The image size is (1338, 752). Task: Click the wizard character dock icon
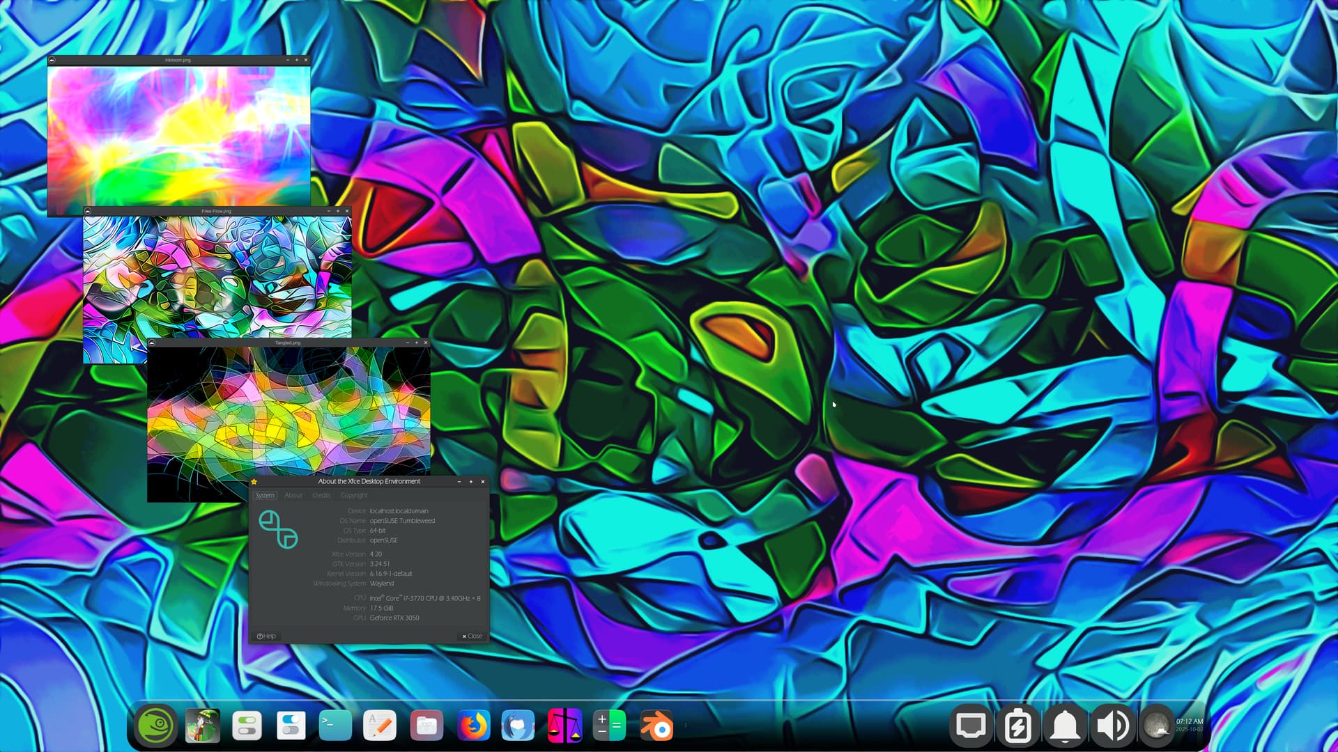coord(202,726)
